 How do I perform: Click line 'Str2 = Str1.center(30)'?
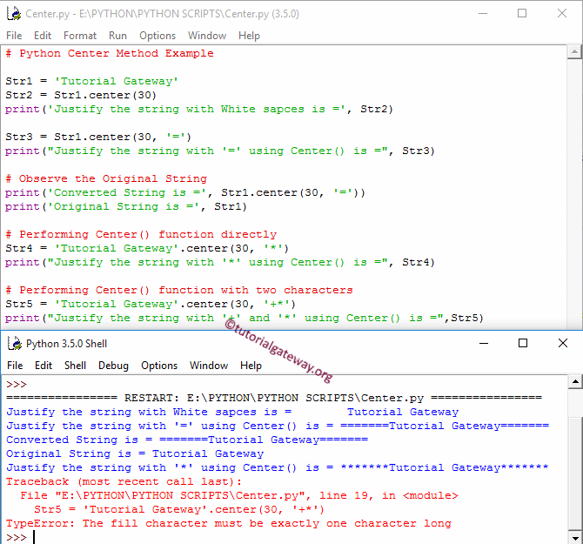[81, 95]
